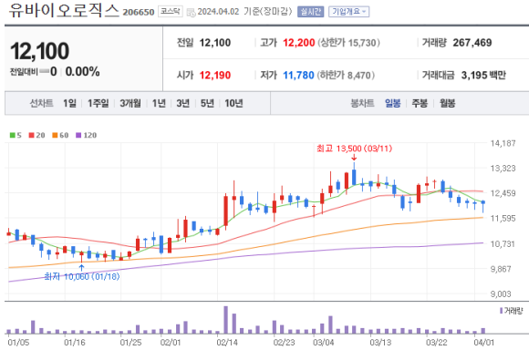Click the green 5-day moving average swatch
This screenshot has width=529, height=350.
13,135
